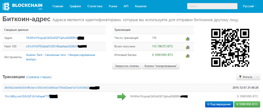Go to the Графики menu item
This screenshot has height=112, width=263.
[75, 6]
